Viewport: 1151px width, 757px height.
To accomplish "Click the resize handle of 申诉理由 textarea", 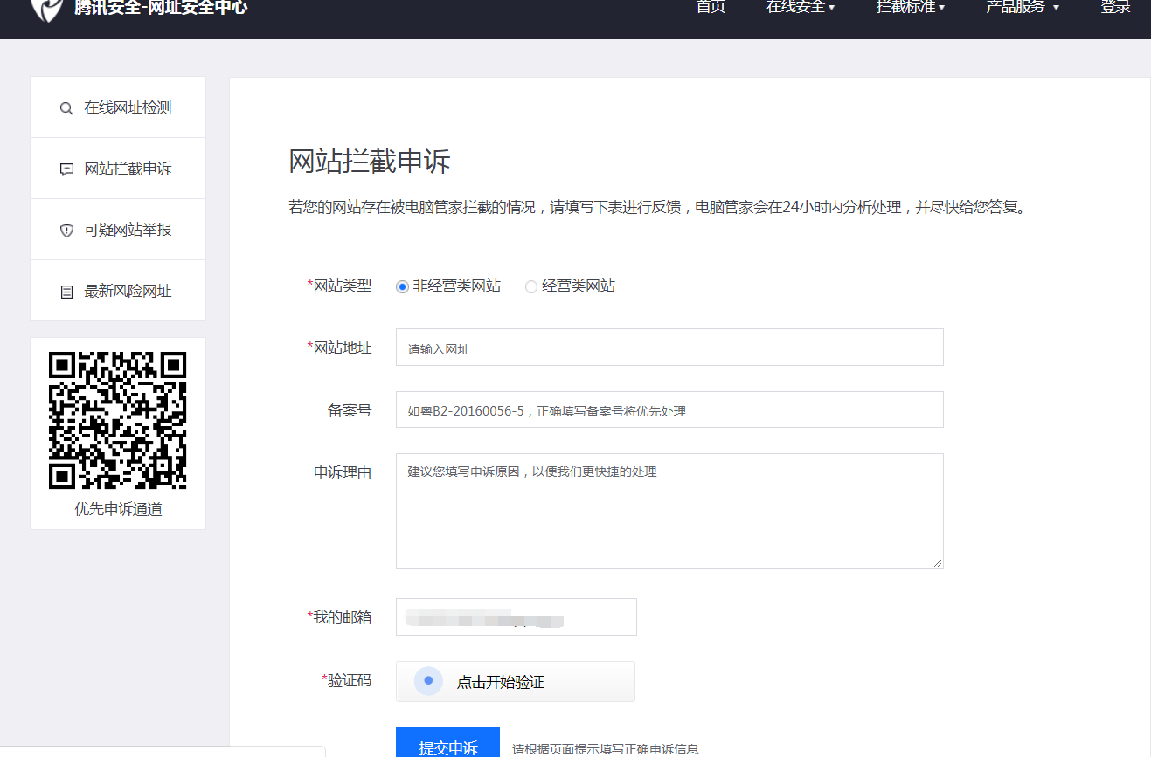I will coord(938,563).
